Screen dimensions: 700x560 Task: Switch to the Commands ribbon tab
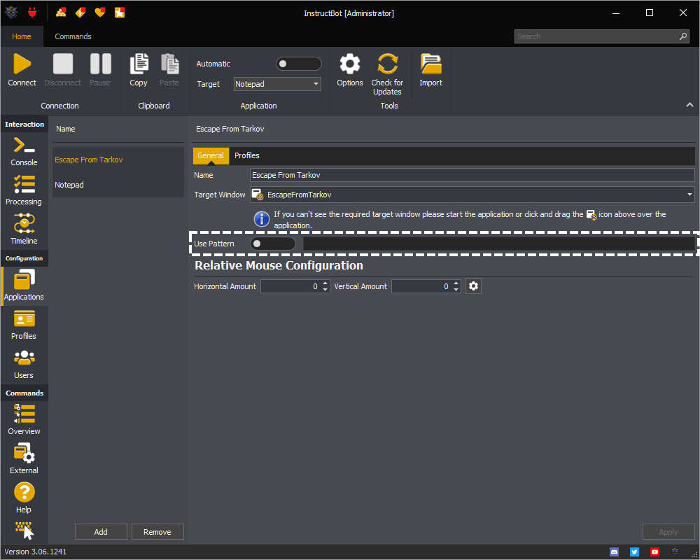73,36
